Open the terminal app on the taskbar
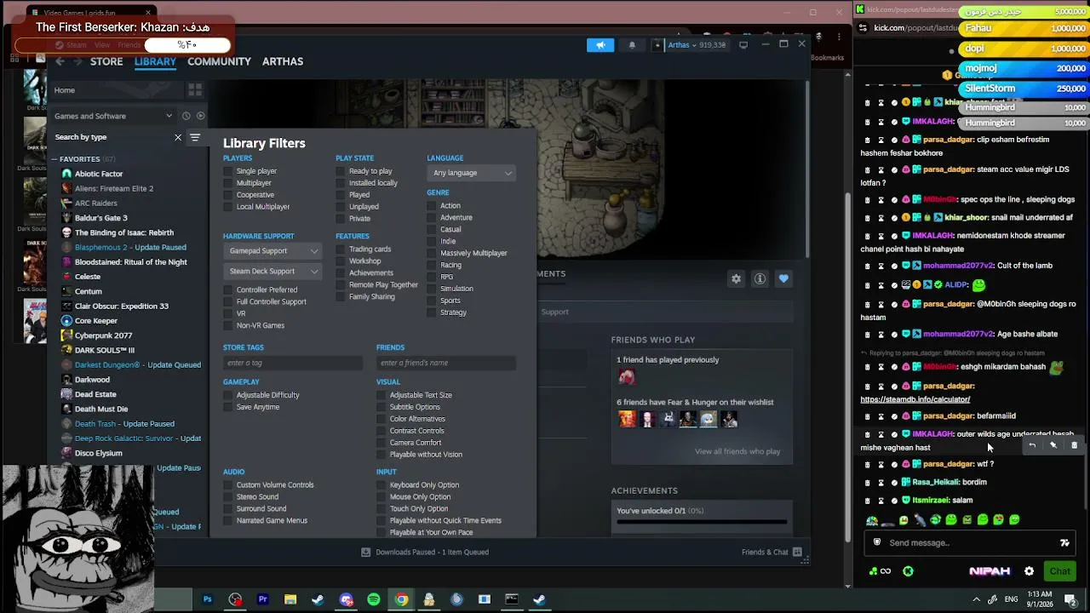This screenshot has height=613, width=1090. point(512,599)
